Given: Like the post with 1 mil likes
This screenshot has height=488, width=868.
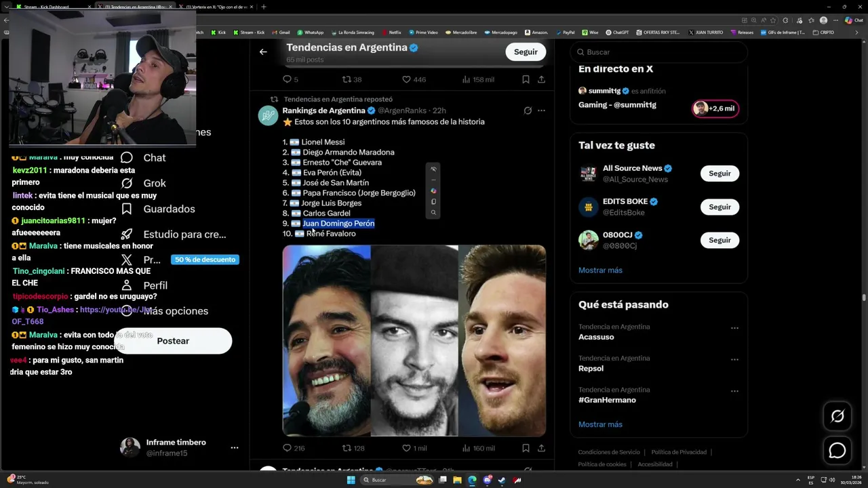Looking at the screenshot, I should pos(414,448).
